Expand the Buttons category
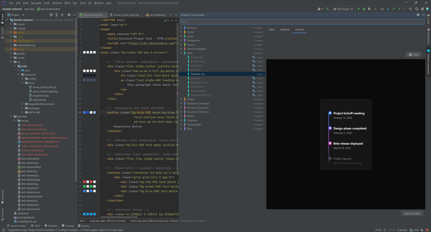The image size is (431, 232). point(181,28)
